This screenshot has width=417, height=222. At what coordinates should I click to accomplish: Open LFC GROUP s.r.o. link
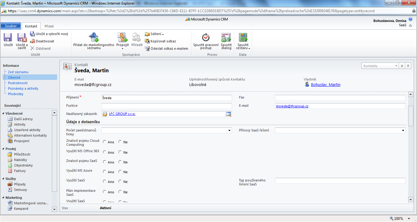tap(122, 114)
